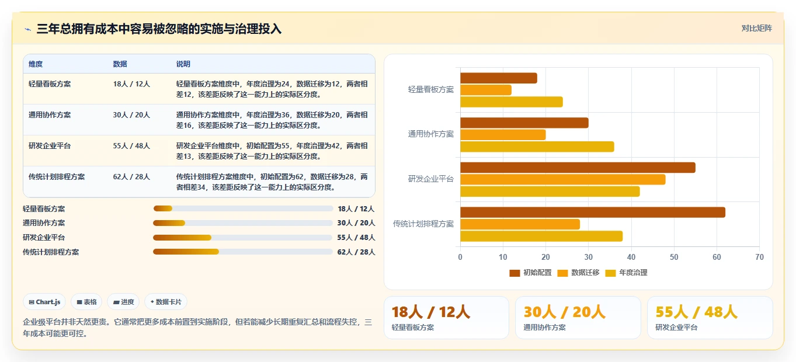This screenshot has width=796, height=362.
Task: Click x-axis tick label 40
Action: 631,257
